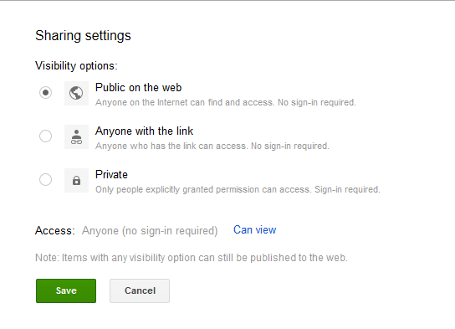This screenshot has height=329, width=455.
Task: Click the padlock icon for Private
Action: tap(76, 180)
